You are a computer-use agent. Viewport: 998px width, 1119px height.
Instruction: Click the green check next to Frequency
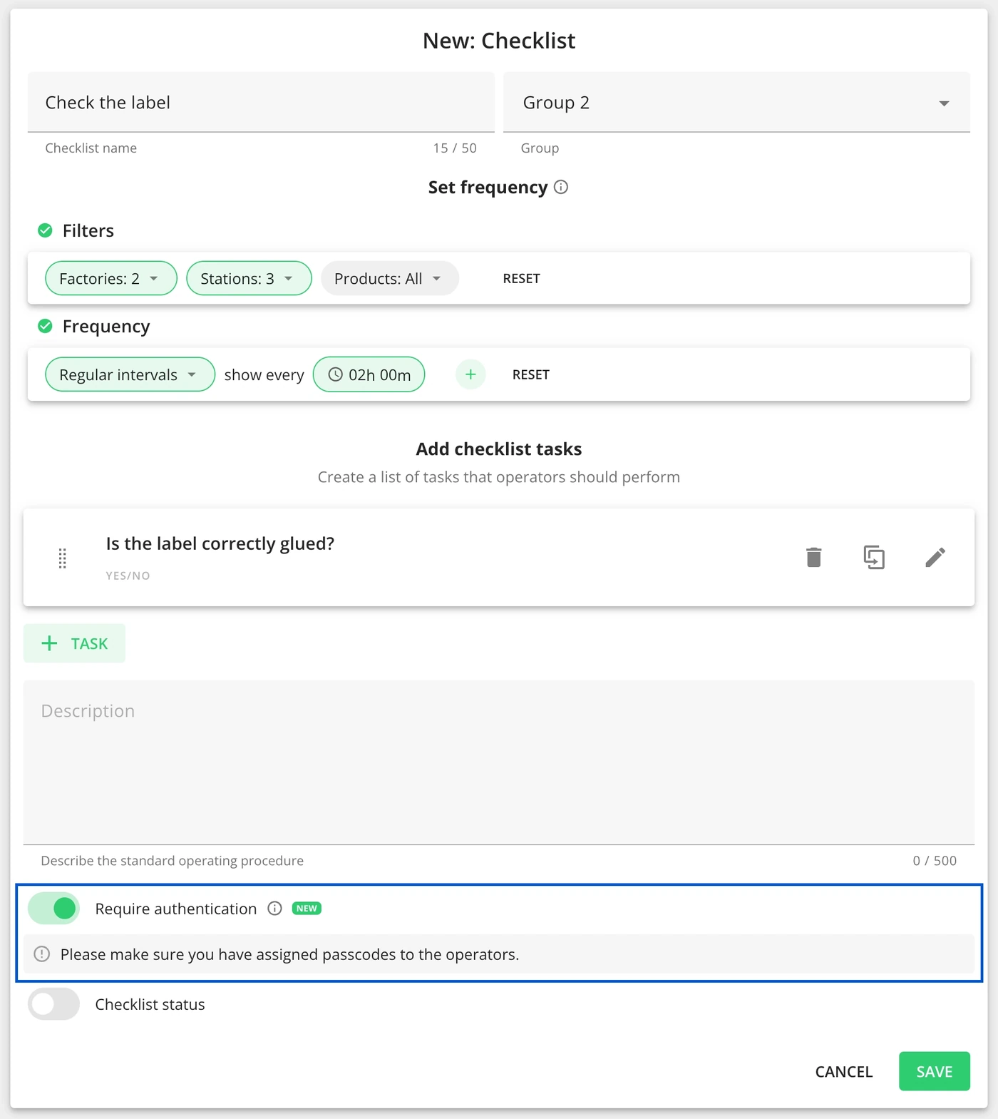[x=45, y=326]
